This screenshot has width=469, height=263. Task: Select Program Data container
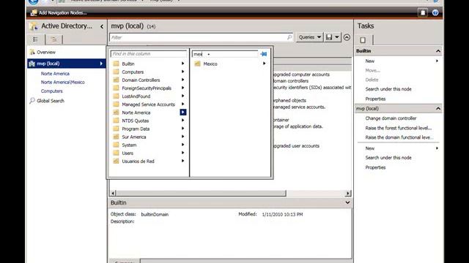tap(136, 129)
